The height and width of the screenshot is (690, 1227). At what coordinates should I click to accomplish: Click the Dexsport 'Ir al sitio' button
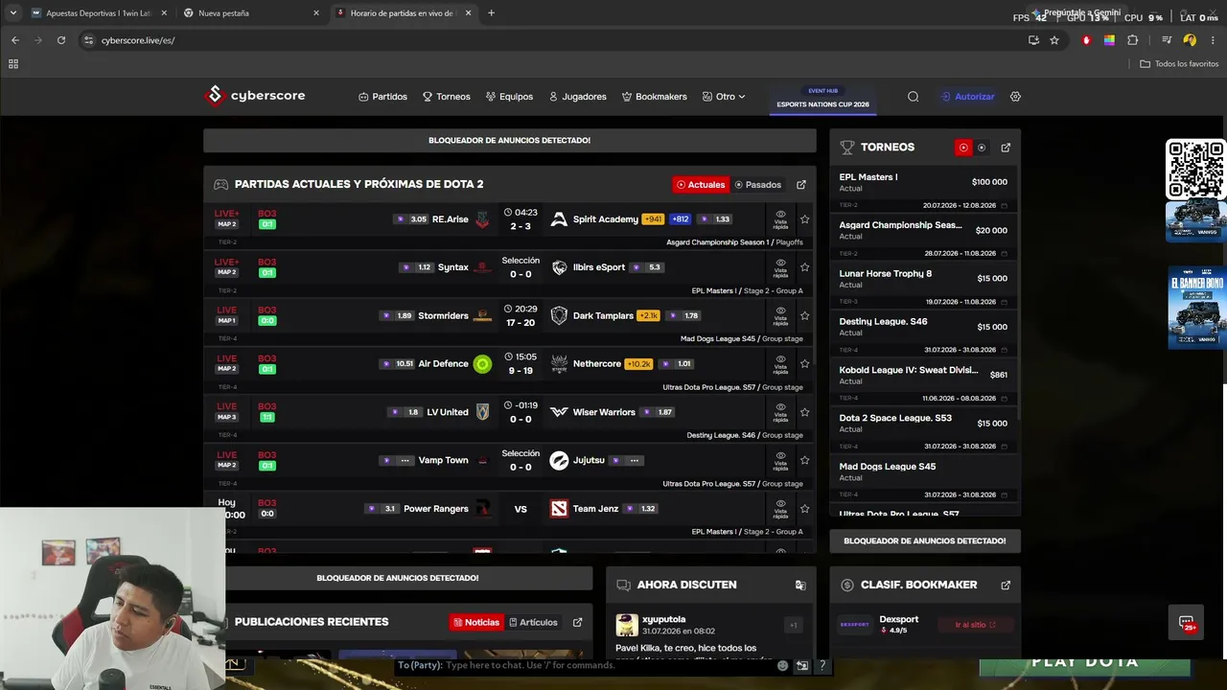(976, 625)
